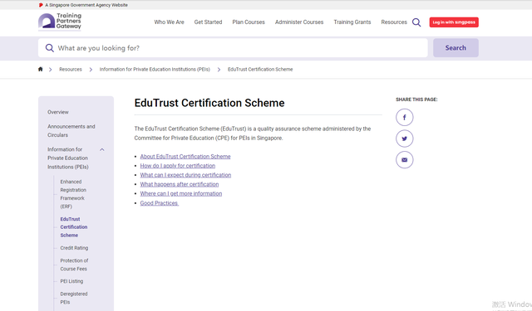Select Deregistered PEIs in sidebar
The width and height of the screenshot is (532, 311).
click(74, 298)
